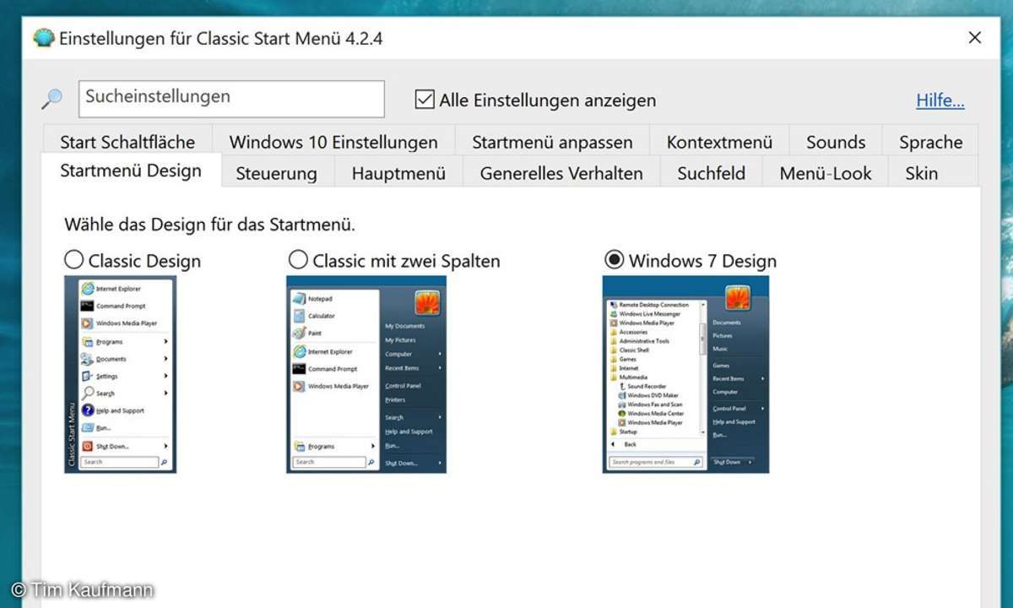Select Classic Design radio button
Screen dimensions: 1013x608
point(74,260)
